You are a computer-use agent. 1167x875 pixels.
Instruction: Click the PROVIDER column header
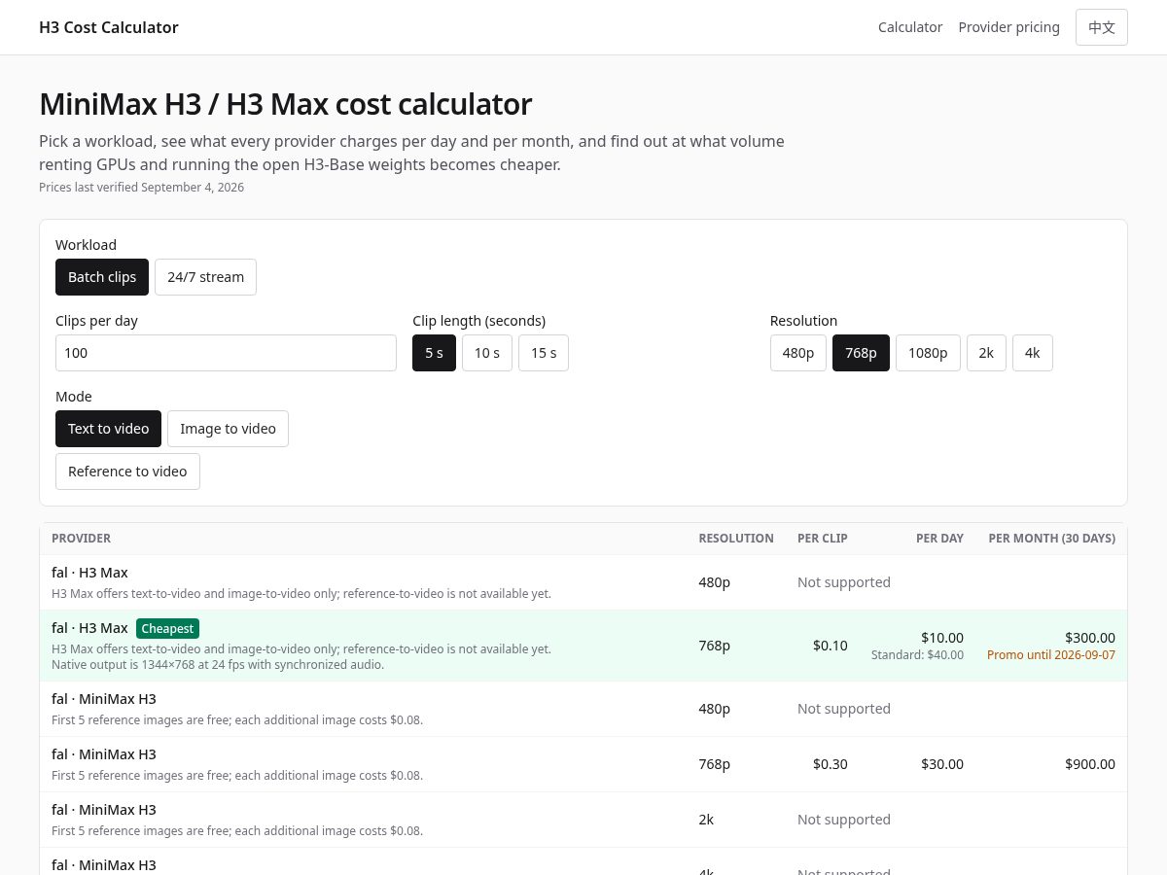81,539
